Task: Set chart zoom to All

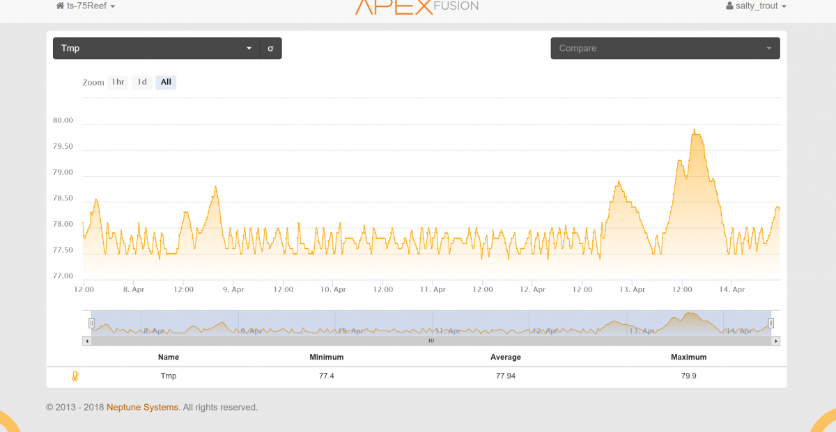Action: pos(166,82)
